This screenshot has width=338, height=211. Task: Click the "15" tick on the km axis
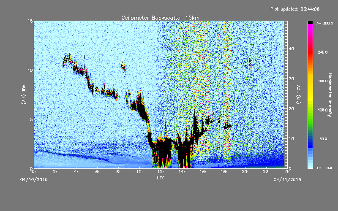point(30,21)
